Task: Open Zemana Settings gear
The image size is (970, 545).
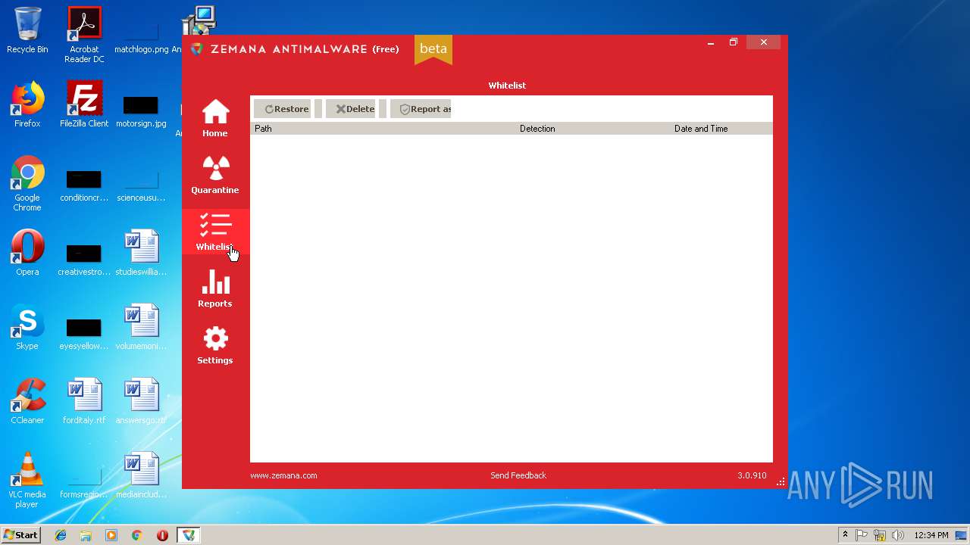Action: (215, 345)
